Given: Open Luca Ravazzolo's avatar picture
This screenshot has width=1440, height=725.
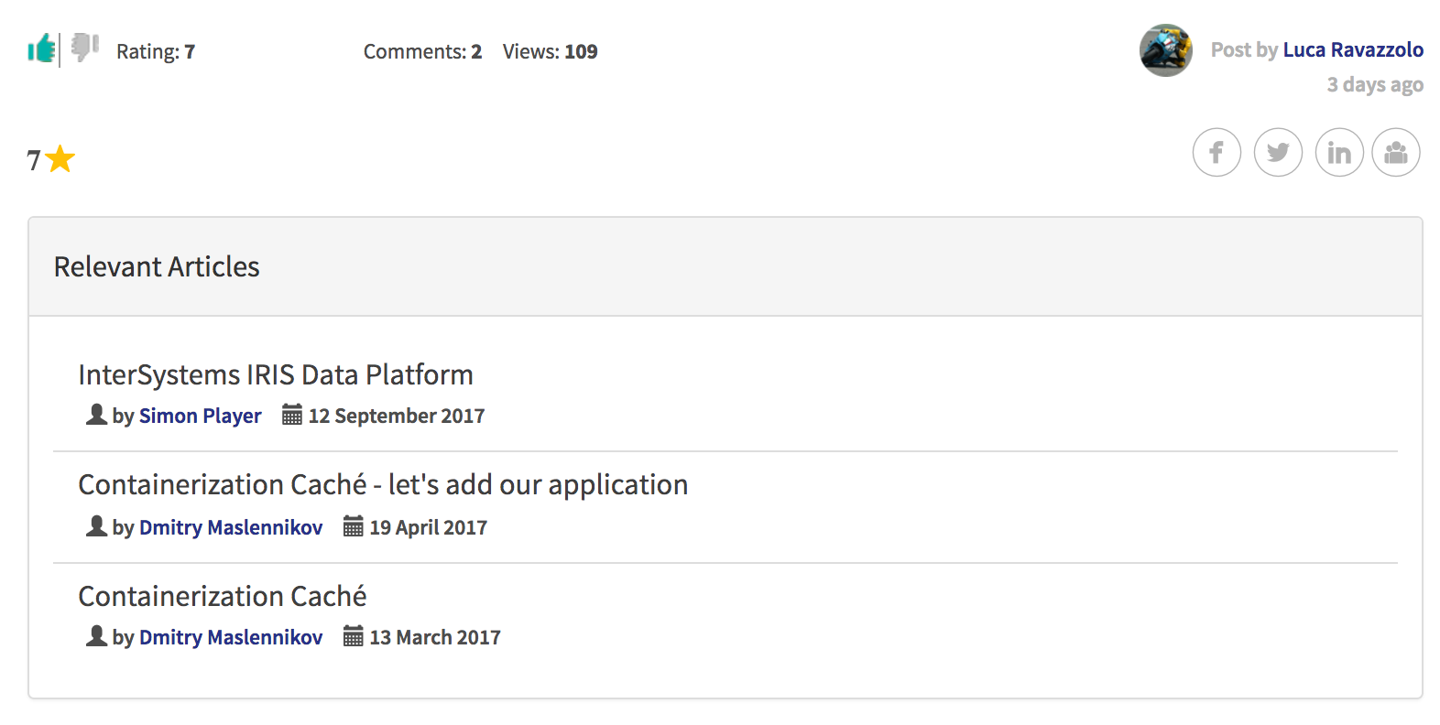Looking at the screenshot, I should (1165, 50).
